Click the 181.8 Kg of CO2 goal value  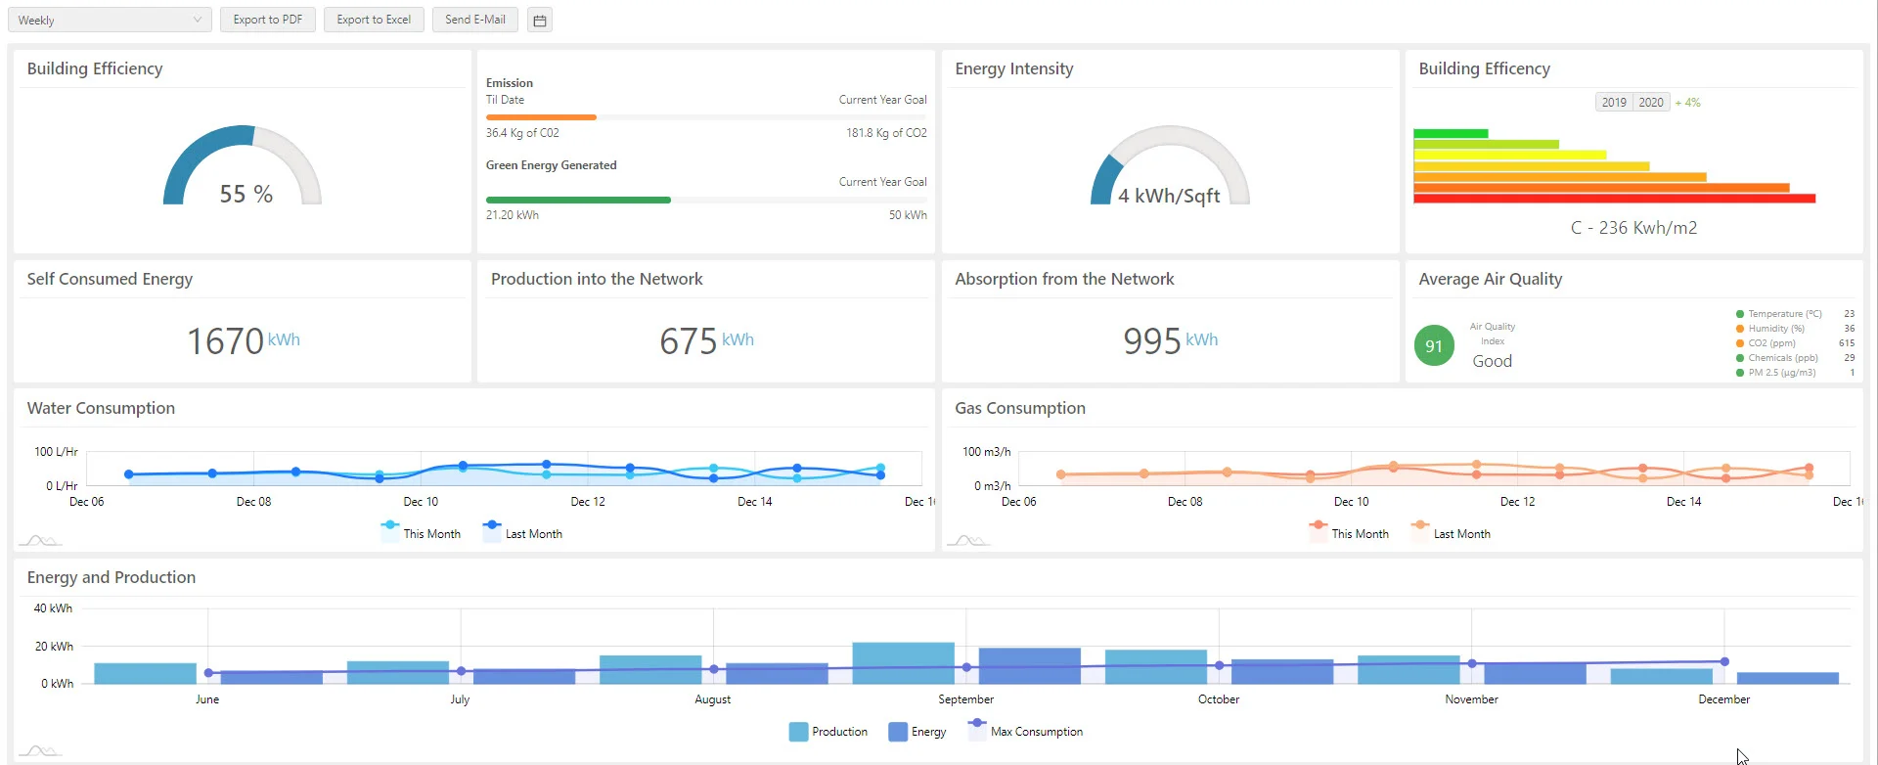coord(886,133)
